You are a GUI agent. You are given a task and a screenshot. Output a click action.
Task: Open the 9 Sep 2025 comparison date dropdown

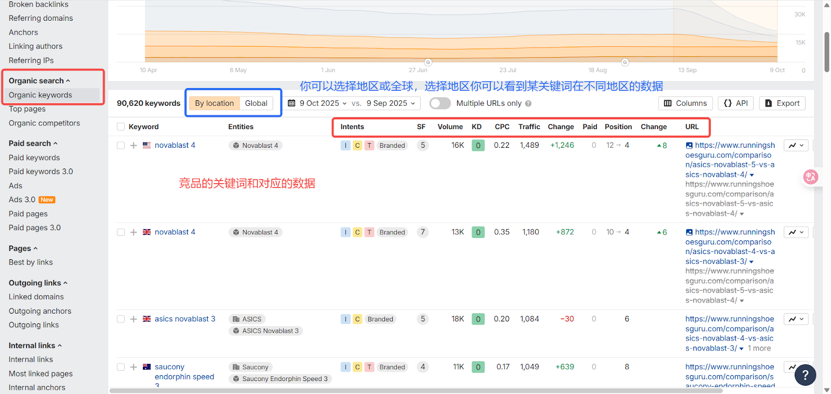point(391,103)
